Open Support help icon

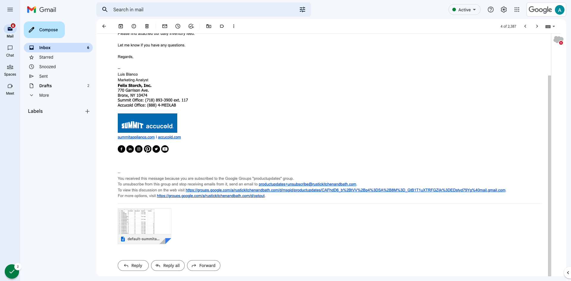click(491, 10)
